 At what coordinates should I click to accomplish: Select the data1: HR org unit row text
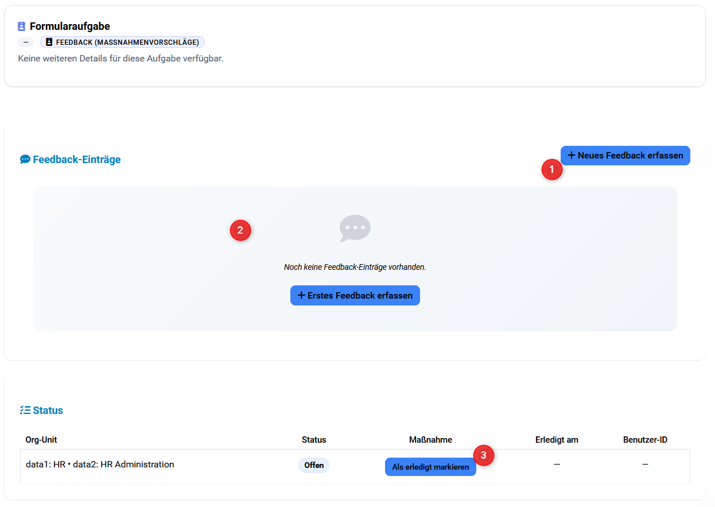coord(100,465)
